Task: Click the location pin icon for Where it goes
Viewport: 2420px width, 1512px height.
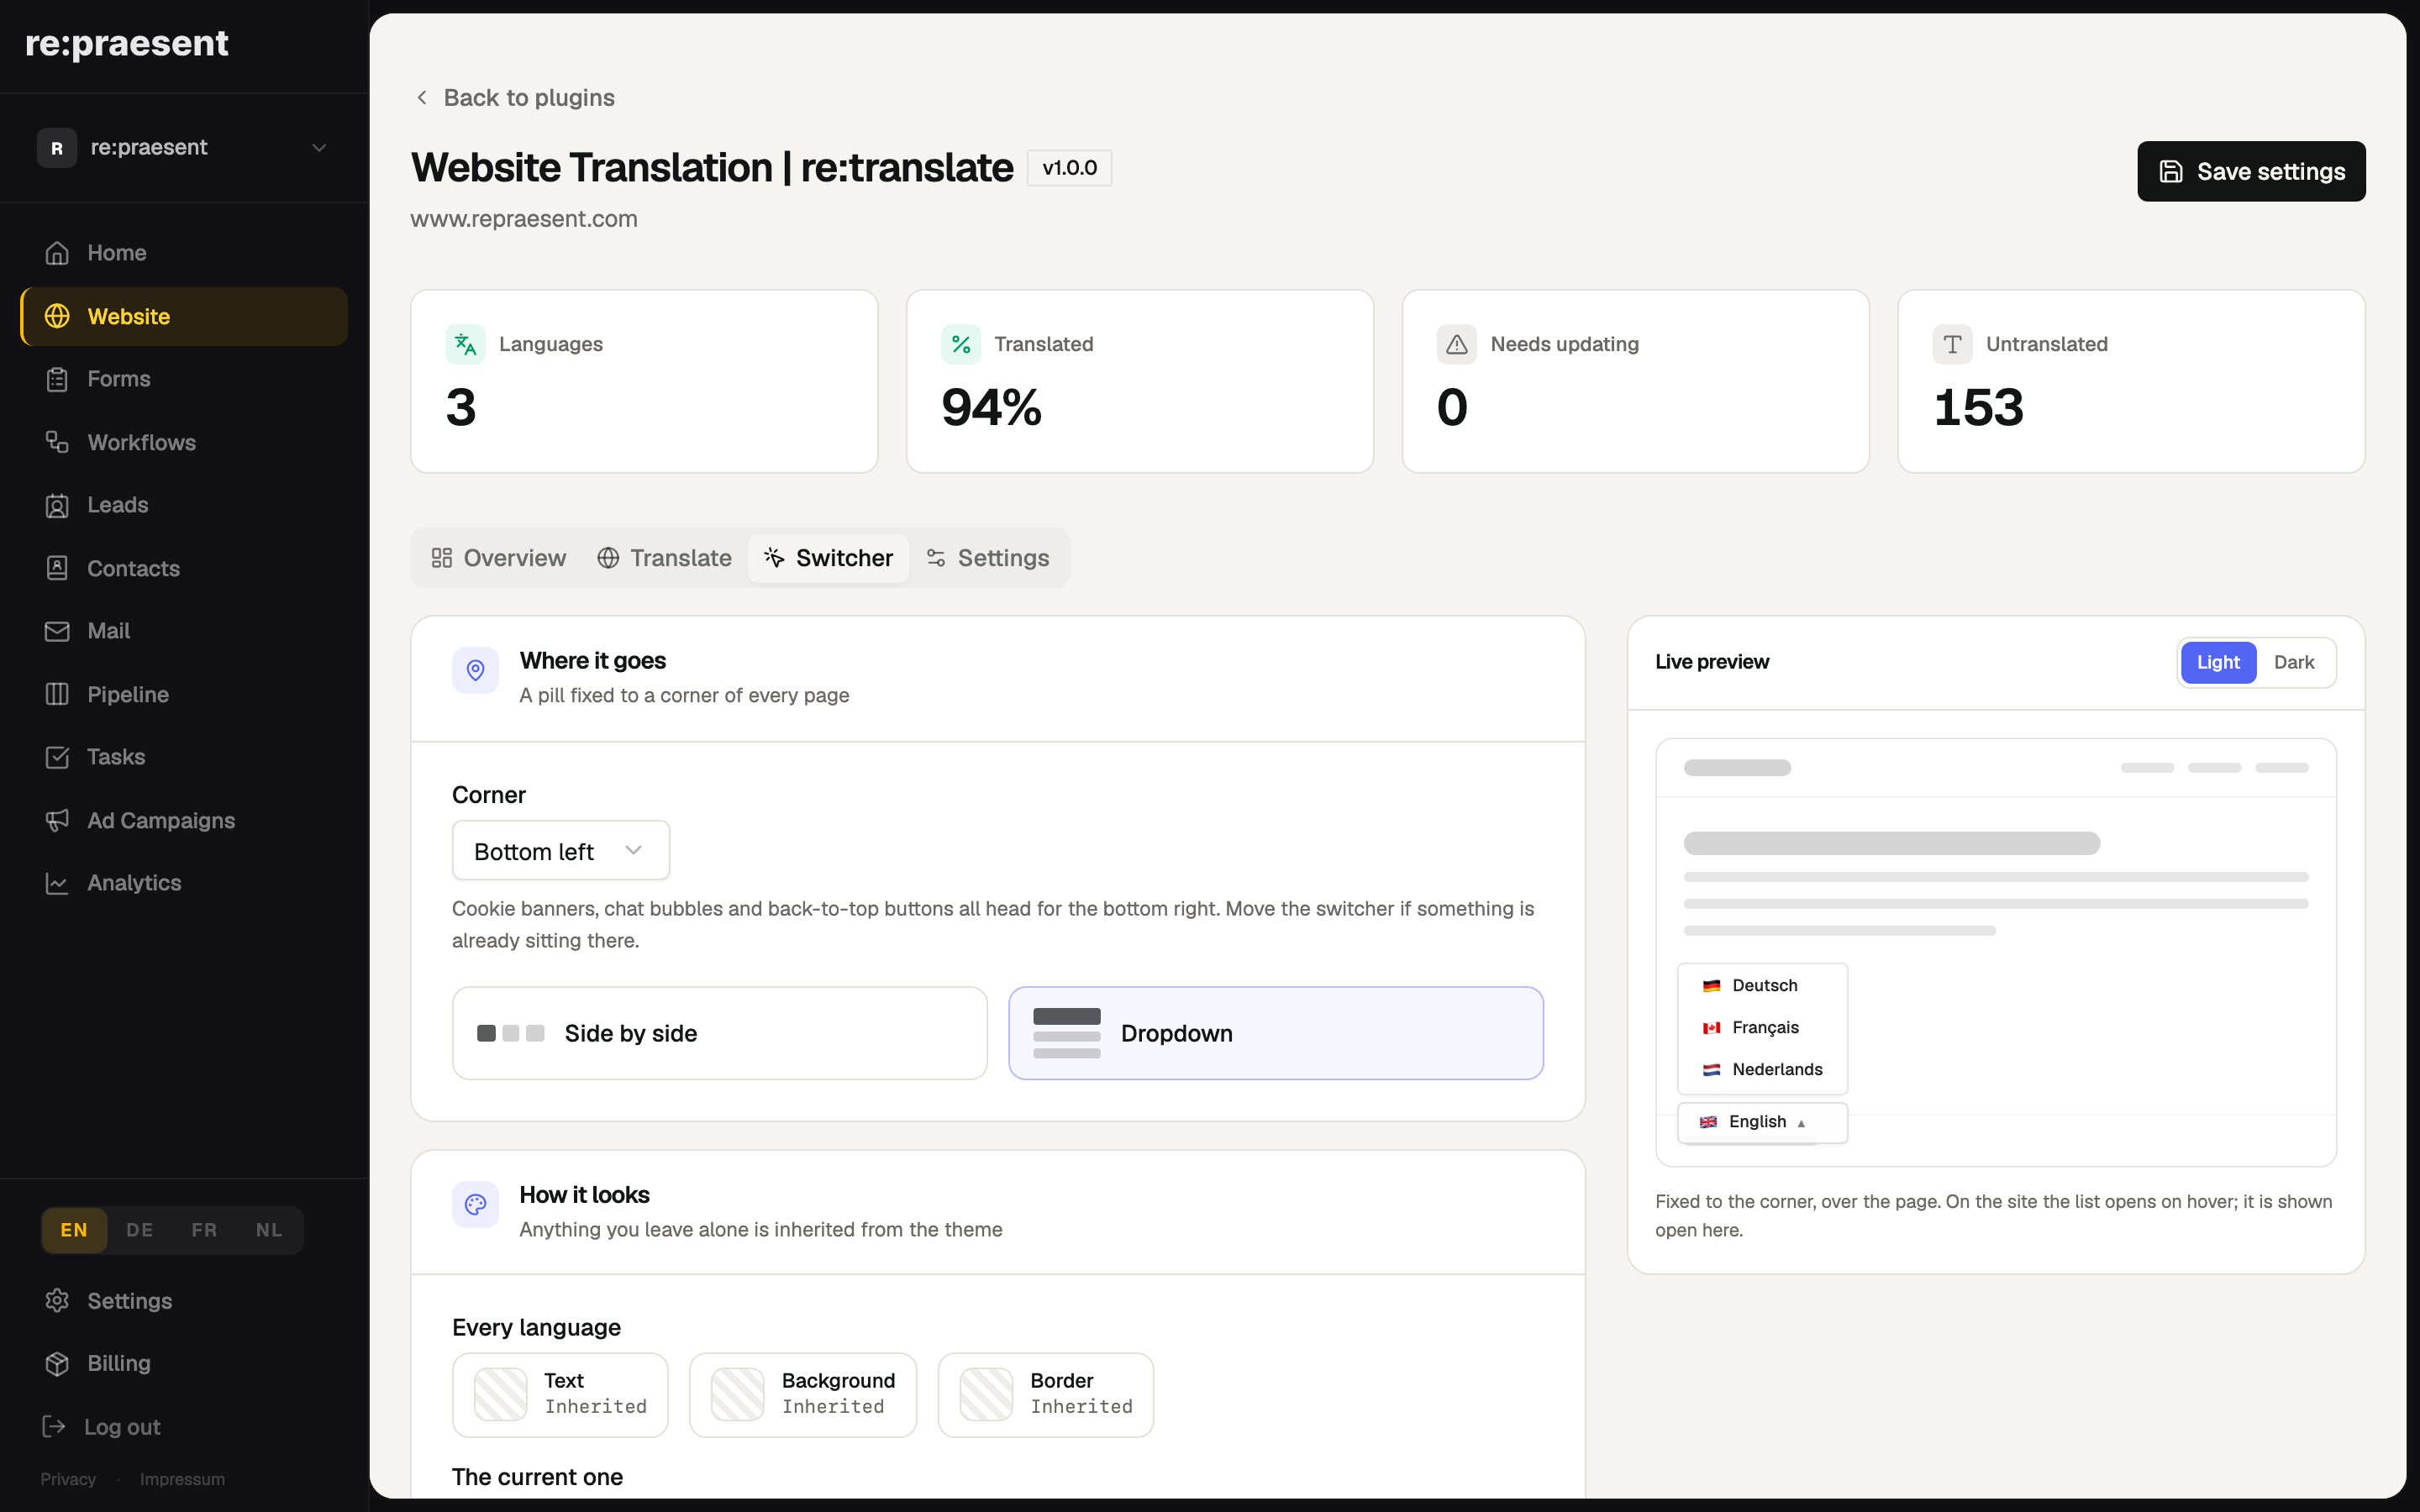Action: 475,670
